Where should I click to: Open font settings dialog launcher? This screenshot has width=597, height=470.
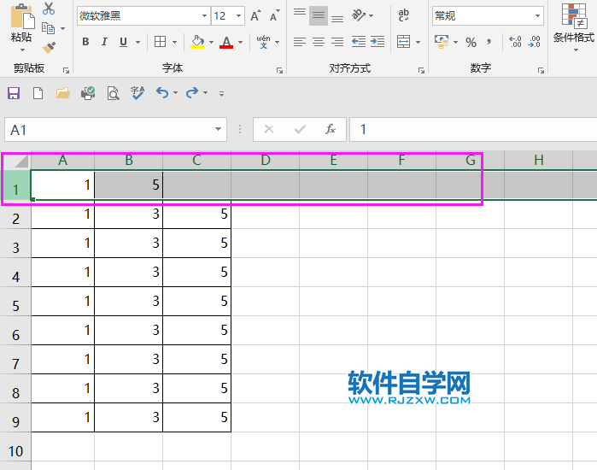click(279, 70)
